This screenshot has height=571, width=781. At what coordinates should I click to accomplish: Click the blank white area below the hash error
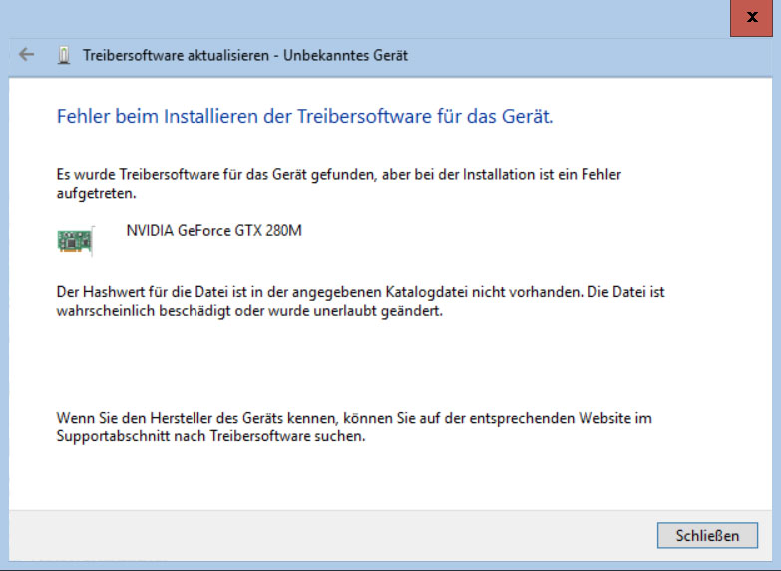pyautogui.click(x=389, y=359)
